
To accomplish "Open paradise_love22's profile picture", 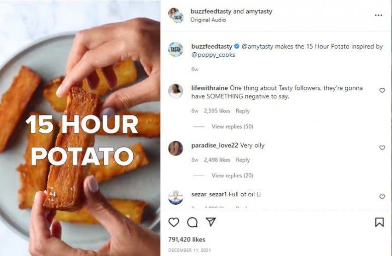I will (175, 148).
